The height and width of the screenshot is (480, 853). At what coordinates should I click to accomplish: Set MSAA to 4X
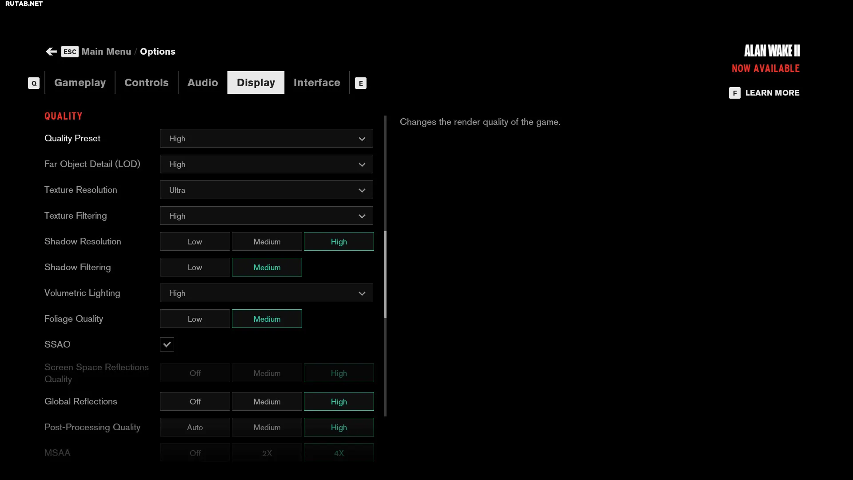(339, 453)
